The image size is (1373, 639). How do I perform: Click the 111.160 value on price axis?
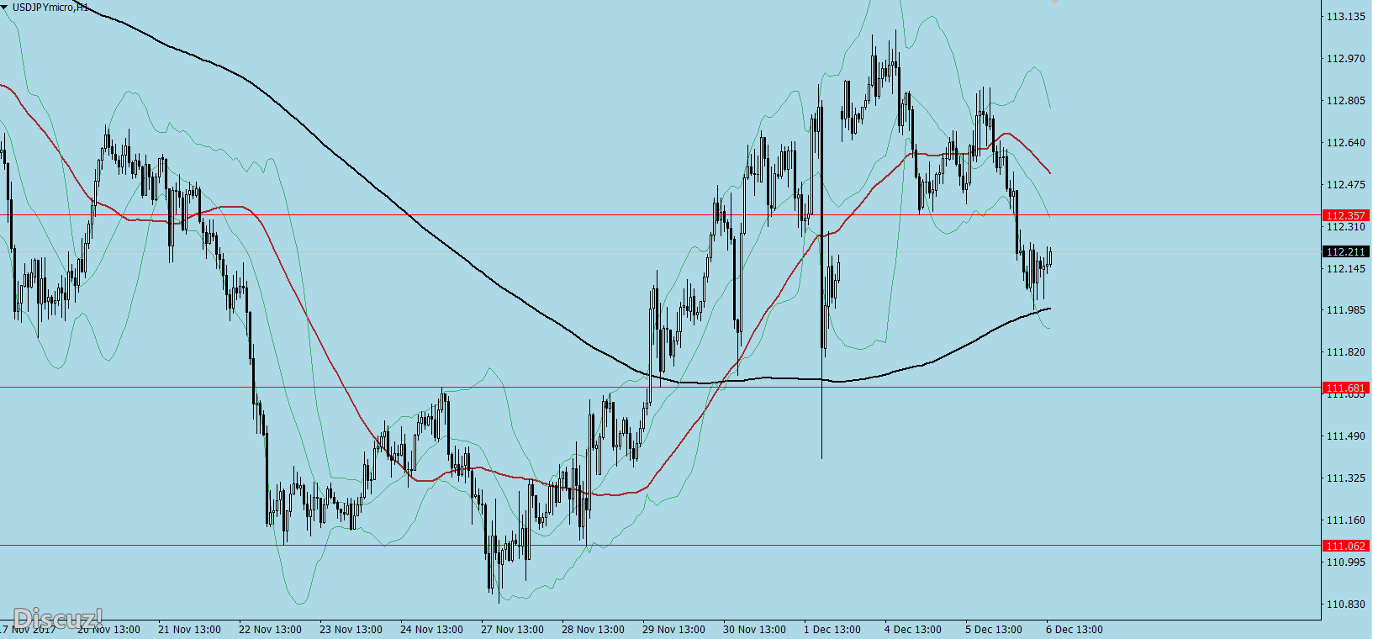[x=1345, y=520]
